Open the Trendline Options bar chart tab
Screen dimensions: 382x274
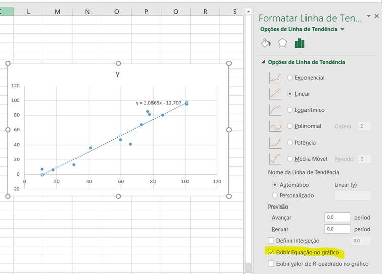(300, 43)
